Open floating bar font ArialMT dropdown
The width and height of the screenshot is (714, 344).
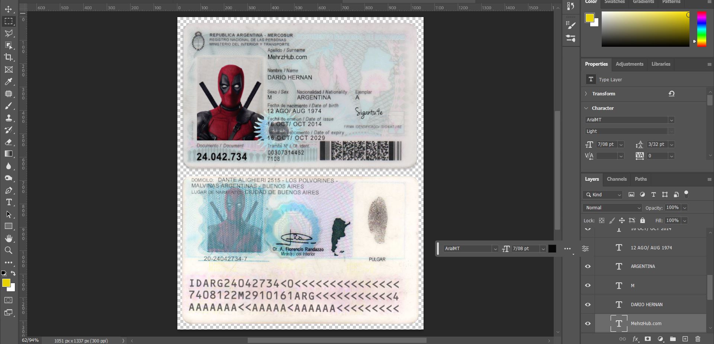(495, 249)
